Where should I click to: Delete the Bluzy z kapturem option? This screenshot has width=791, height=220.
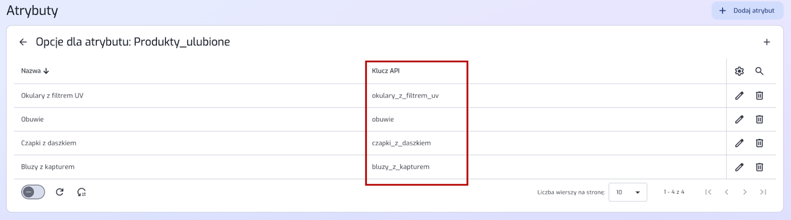[759, 167]
